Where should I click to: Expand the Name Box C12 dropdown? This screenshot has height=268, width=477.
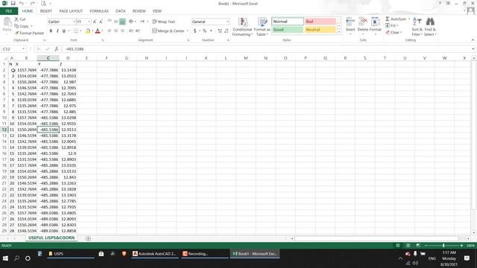(x=23, y=49)
